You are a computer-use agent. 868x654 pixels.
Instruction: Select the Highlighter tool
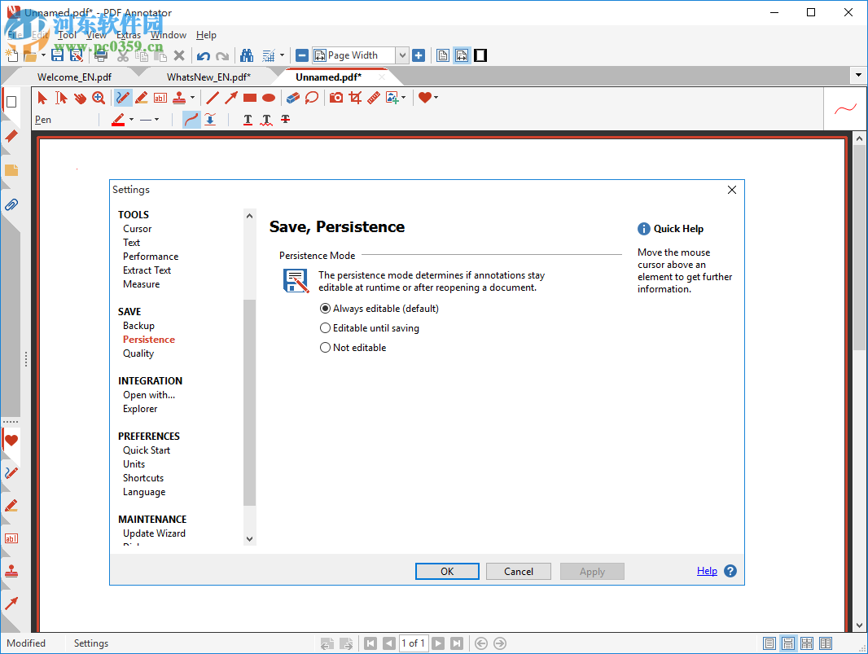(141, 97)
